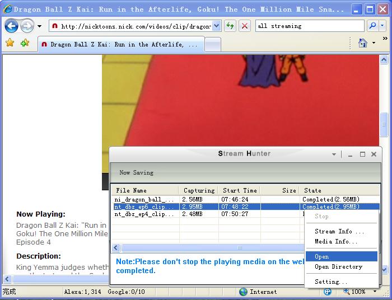Run search with the magnifier icon

coord(372,26)
